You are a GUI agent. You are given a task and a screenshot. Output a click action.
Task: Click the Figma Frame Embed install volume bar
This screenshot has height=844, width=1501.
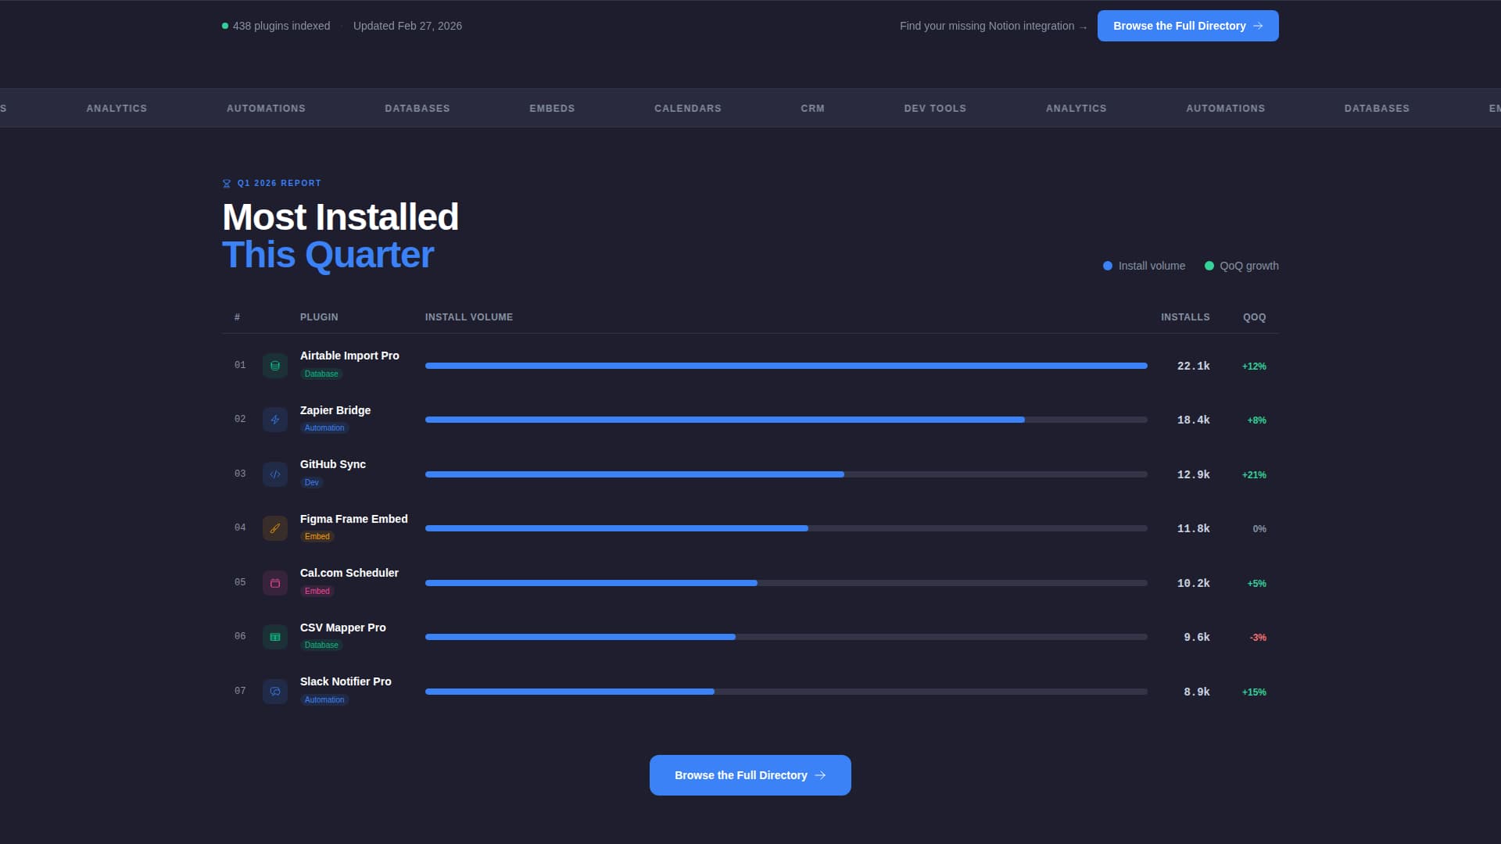[786, 528]
